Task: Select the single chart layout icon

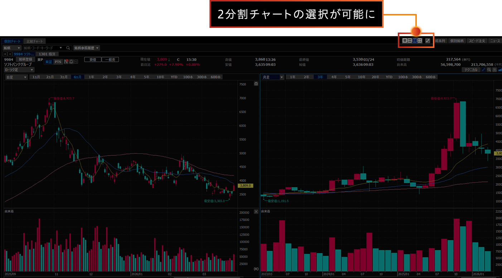Action: pos(405,41)
